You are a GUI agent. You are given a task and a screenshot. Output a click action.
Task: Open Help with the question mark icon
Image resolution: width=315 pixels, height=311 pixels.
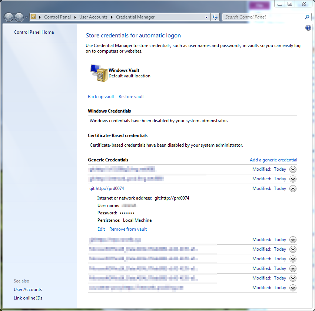tap(308, 28)
